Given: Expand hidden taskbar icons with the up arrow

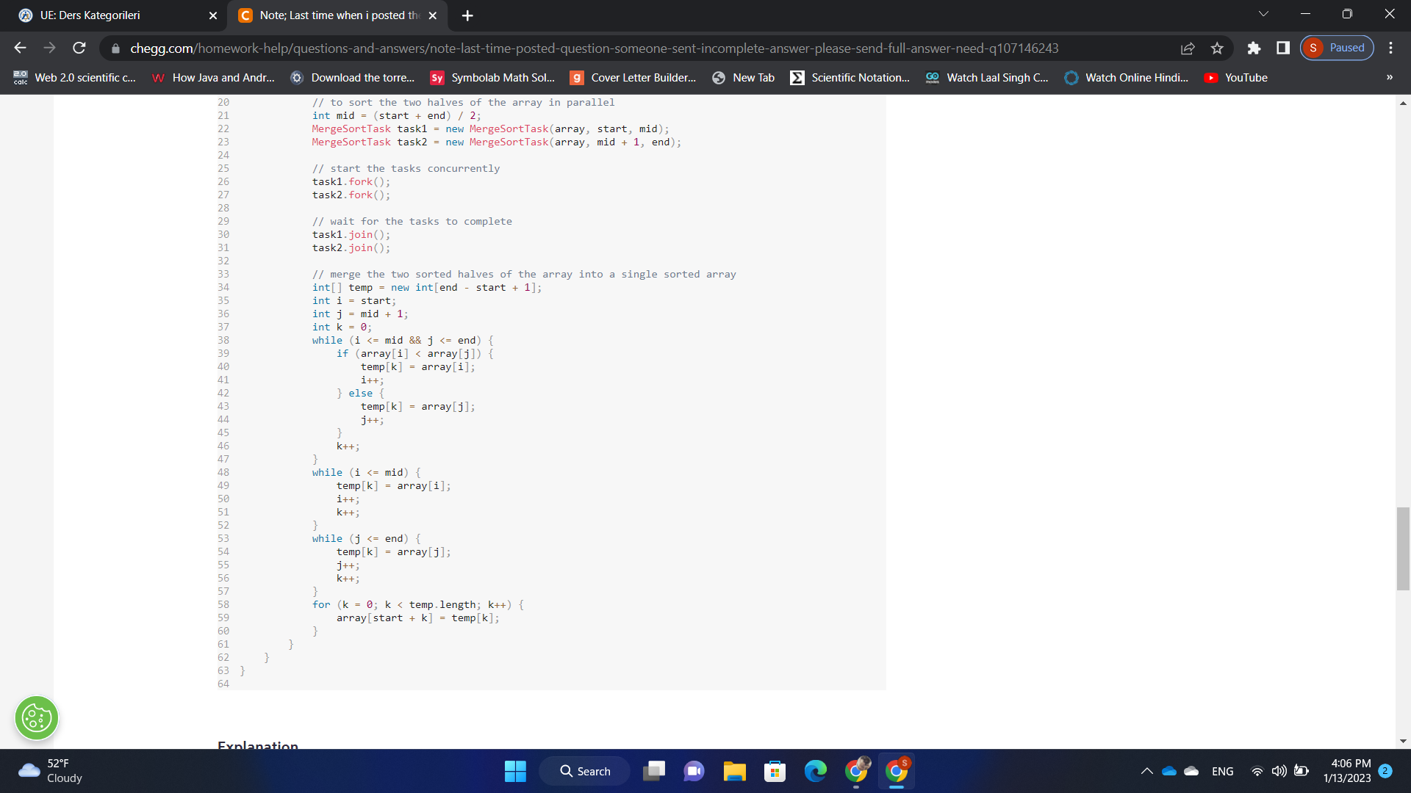Looking at the screenshot, I should pyautogui.click(x=1146, y=771).
